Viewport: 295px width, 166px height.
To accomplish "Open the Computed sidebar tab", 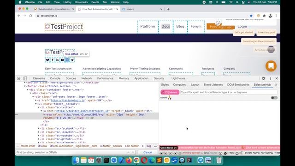I will pos(180,85).
